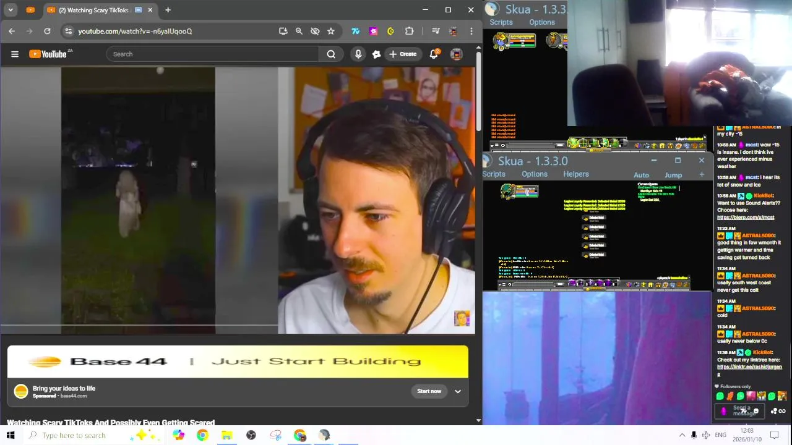Open the YouTube guide hamburger menu

pyautogui.click(x=15, y=54)
